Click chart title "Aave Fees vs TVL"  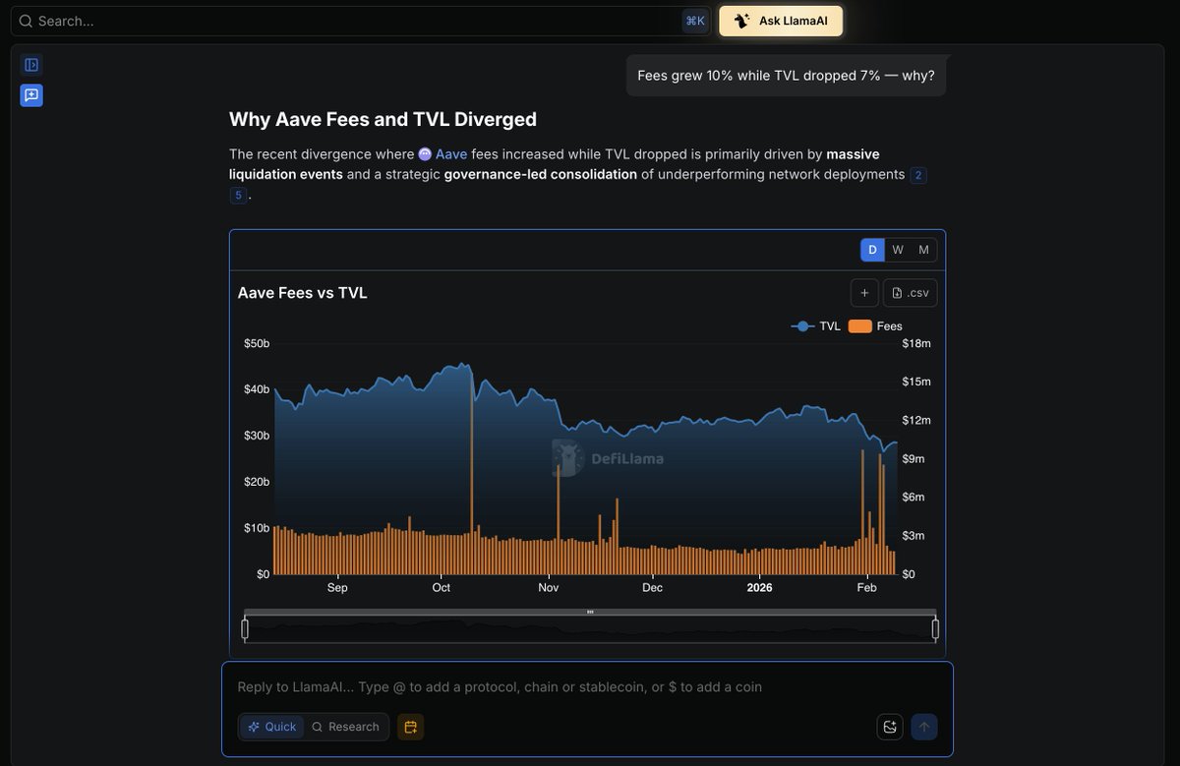(303, 292)
